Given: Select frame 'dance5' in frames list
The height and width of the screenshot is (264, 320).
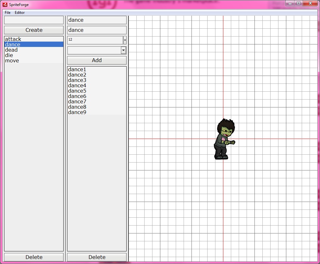Looking at the screenshot, I should coord(77,91).
